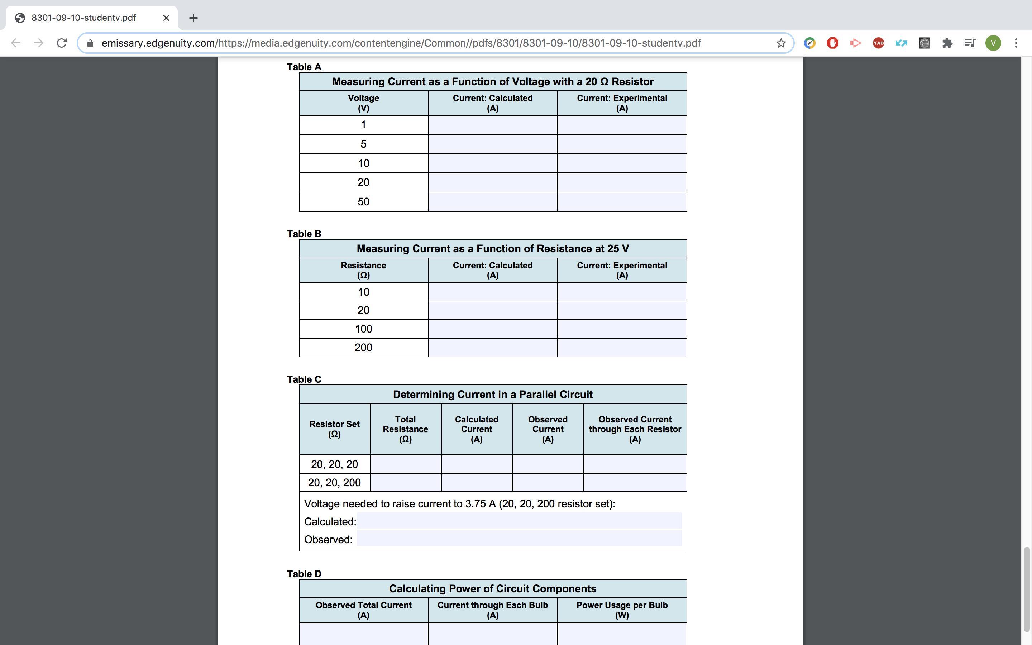Click Calculated Current cell for 1 V
Screen dimensions: 1032x645
point(493,125)
